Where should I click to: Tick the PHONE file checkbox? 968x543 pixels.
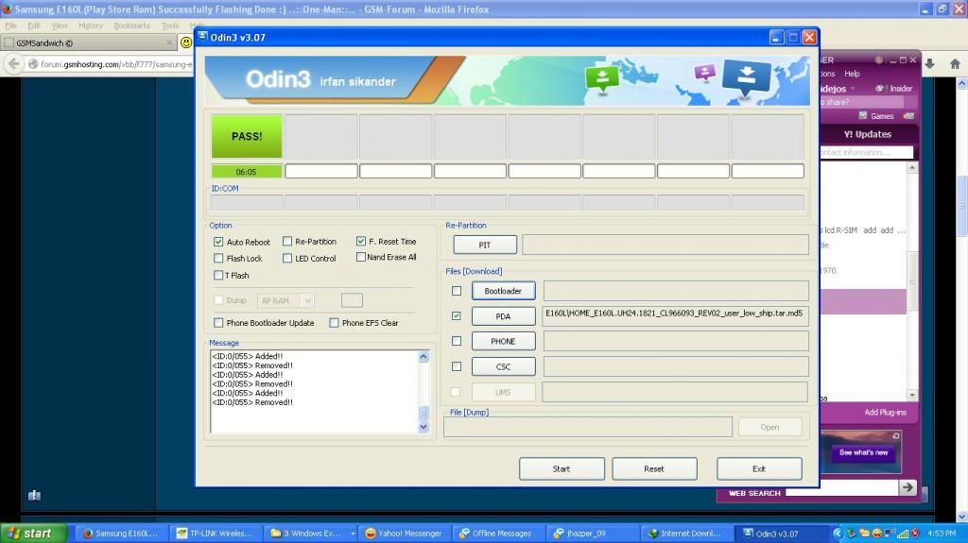coord(457,341)
